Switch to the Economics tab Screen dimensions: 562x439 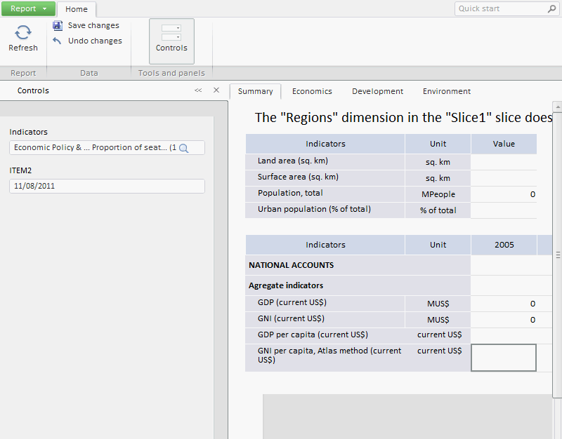[312, 91]
